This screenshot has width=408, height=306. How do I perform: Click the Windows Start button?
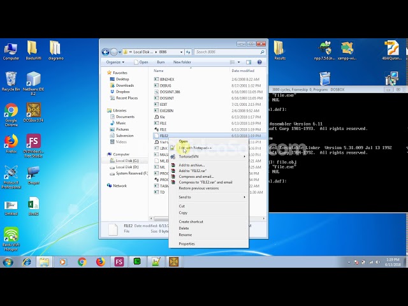[x=8, y=262]
